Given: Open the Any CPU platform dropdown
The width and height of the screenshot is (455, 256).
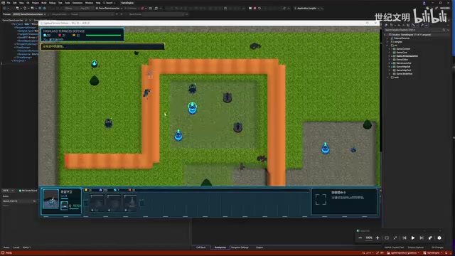Looking at the screenshot, I should [86, 8].
